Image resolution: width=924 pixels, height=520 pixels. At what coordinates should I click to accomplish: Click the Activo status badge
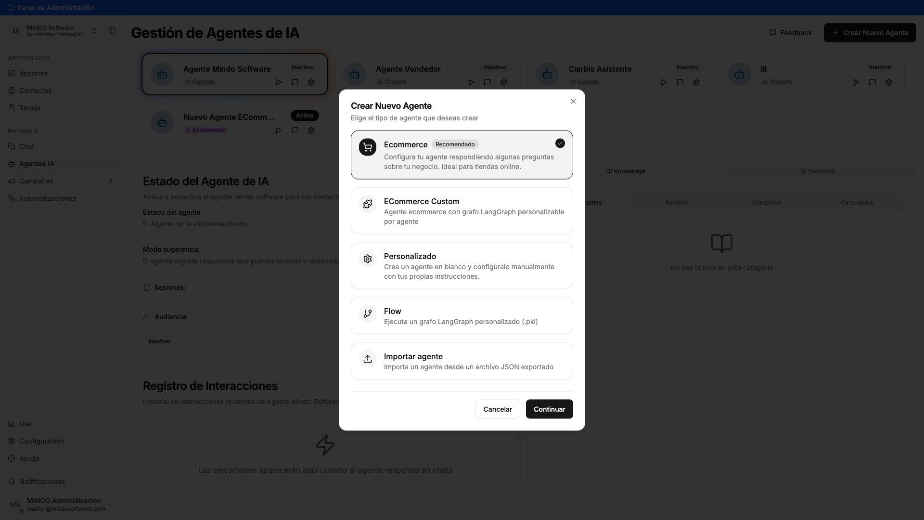305,116
